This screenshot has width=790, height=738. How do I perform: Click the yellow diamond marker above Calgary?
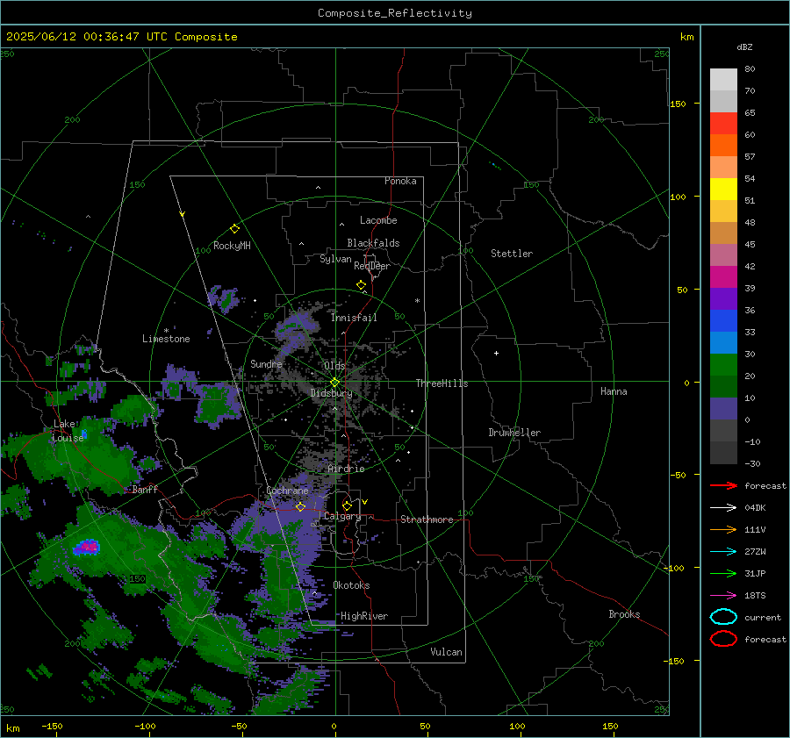347,505
